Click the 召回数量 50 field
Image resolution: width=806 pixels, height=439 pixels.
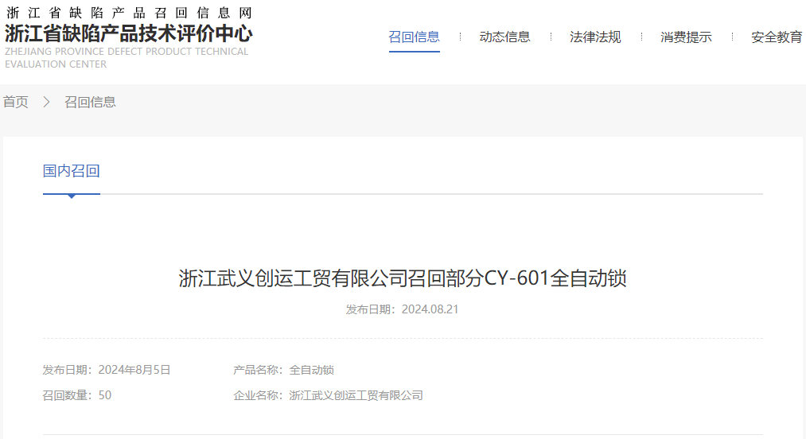click(x=76, y=395)
